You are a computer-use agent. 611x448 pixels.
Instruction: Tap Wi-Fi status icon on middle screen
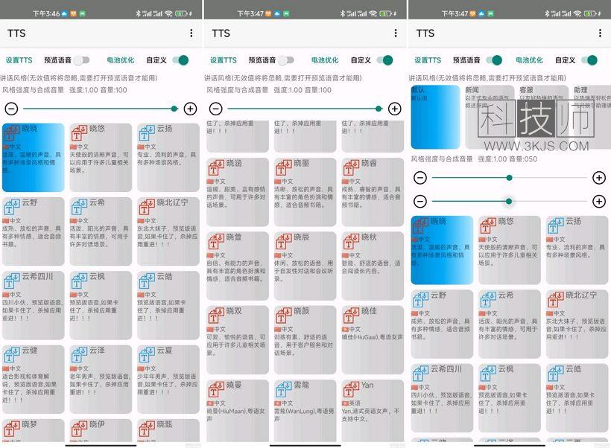click(373, 13)
